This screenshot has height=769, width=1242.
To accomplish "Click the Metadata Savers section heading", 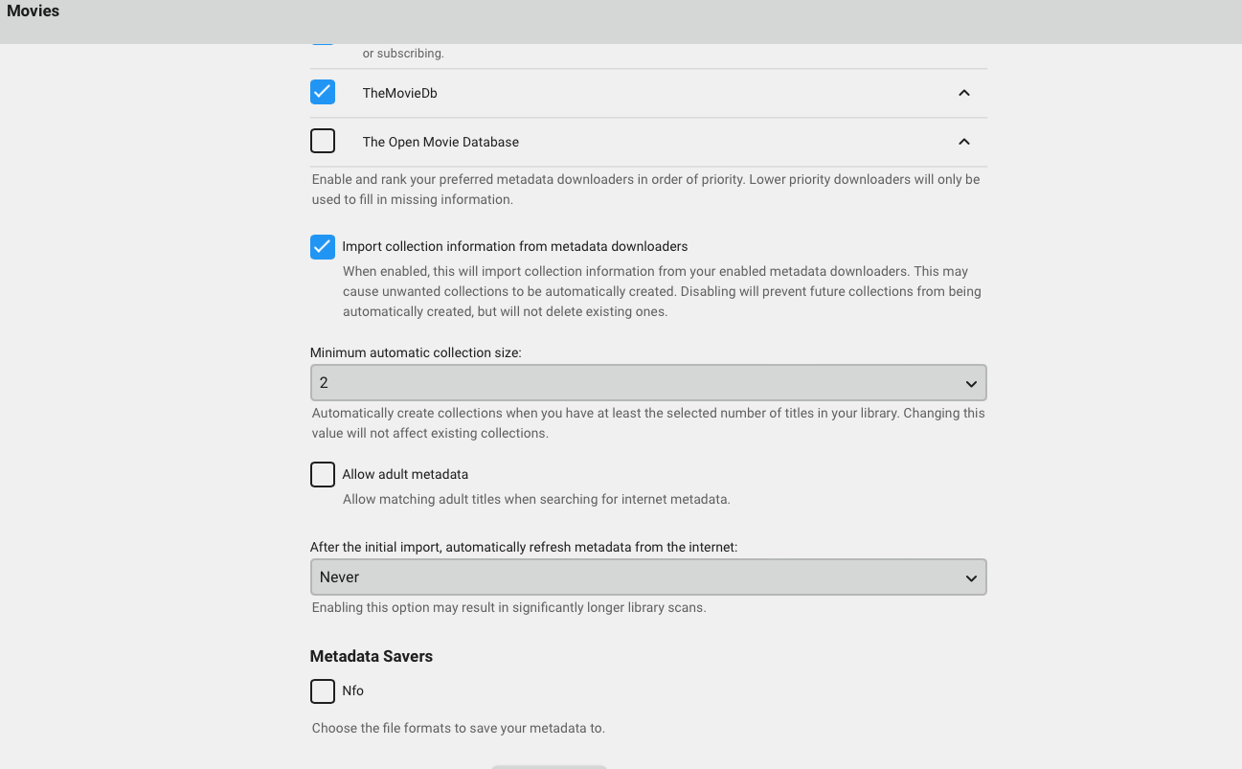I will point(371,656).
